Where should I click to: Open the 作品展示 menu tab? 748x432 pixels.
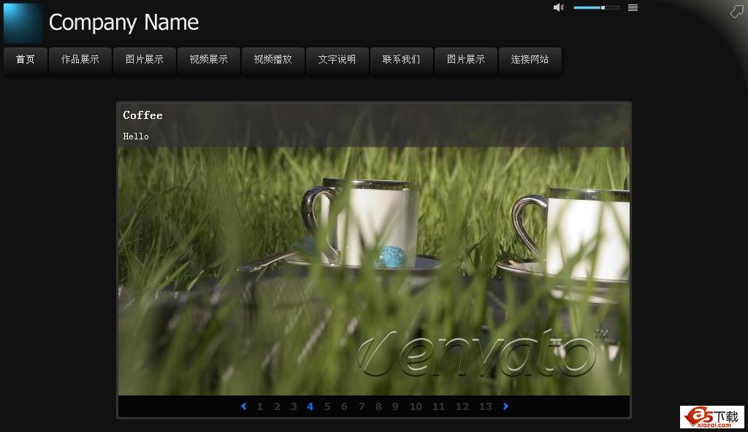tap(80, 60)
